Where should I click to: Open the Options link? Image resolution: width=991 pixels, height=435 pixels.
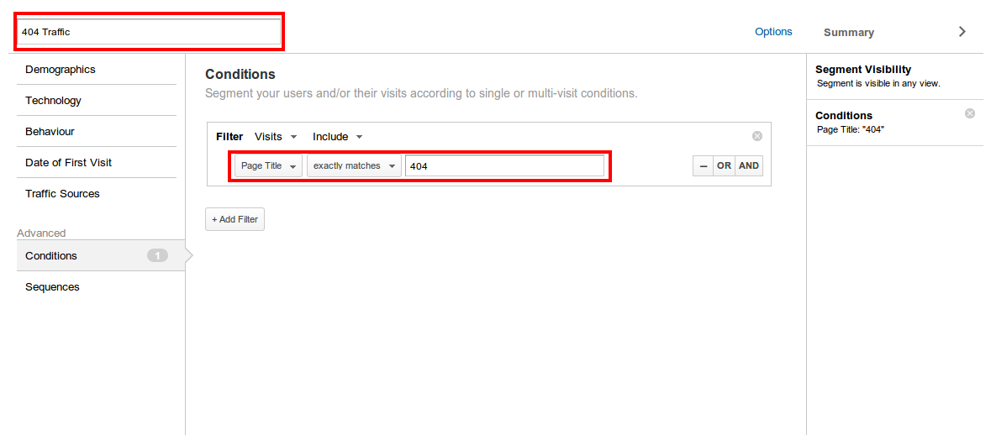tap(772, 32)
